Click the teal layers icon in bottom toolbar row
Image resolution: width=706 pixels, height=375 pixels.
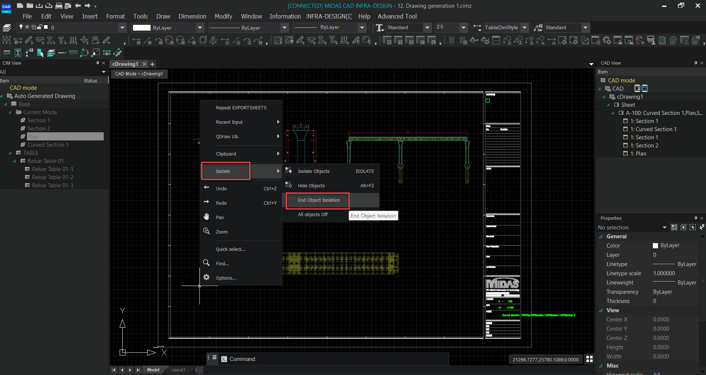pyautogui.click(x=51, y=53)
